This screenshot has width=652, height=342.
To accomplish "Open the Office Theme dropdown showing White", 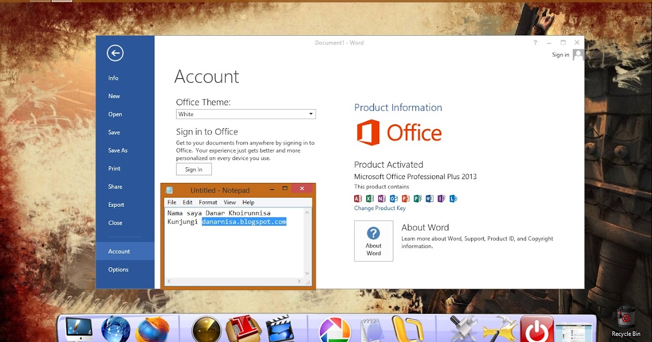I will coord(246,114).
